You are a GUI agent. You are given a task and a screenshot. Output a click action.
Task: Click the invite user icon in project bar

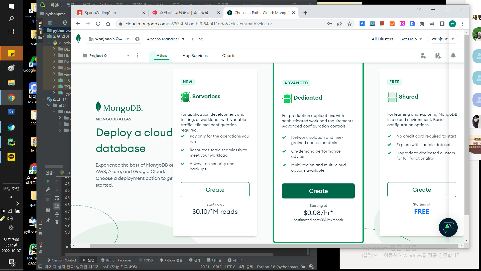click(x=423, y=56)
